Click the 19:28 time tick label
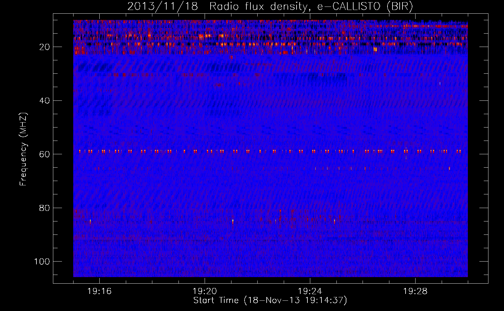This screenshot has width=504, height=311. pos(415,291)
